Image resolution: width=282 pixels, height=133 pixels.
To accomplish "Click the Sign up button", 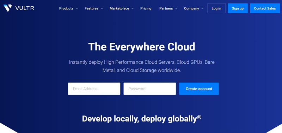I will 238,8.
